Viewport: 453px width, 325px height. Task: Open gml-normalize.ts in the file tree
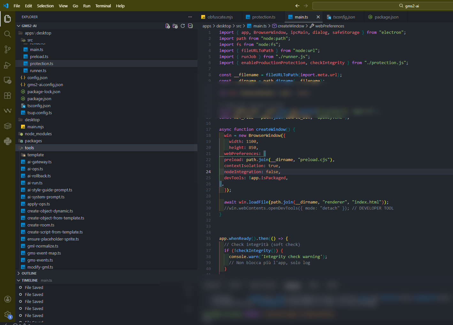pos(106,246)
